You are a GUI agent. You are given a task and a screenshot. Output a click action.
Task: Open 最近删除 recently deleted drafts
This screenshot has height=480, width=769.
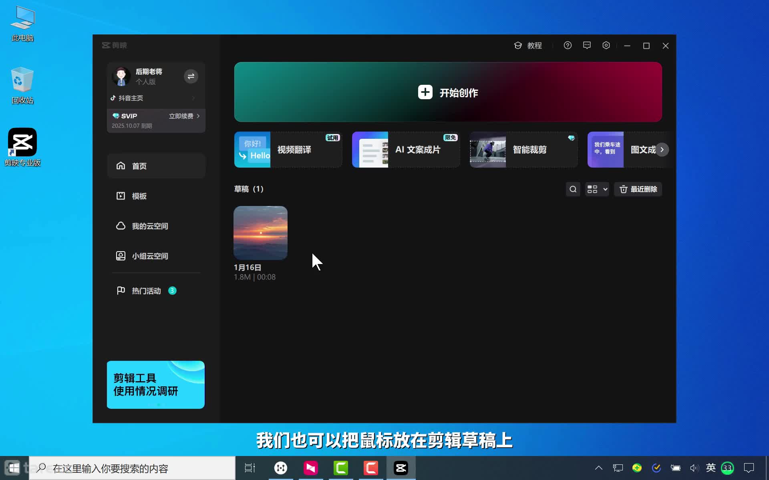pos(638,189)
